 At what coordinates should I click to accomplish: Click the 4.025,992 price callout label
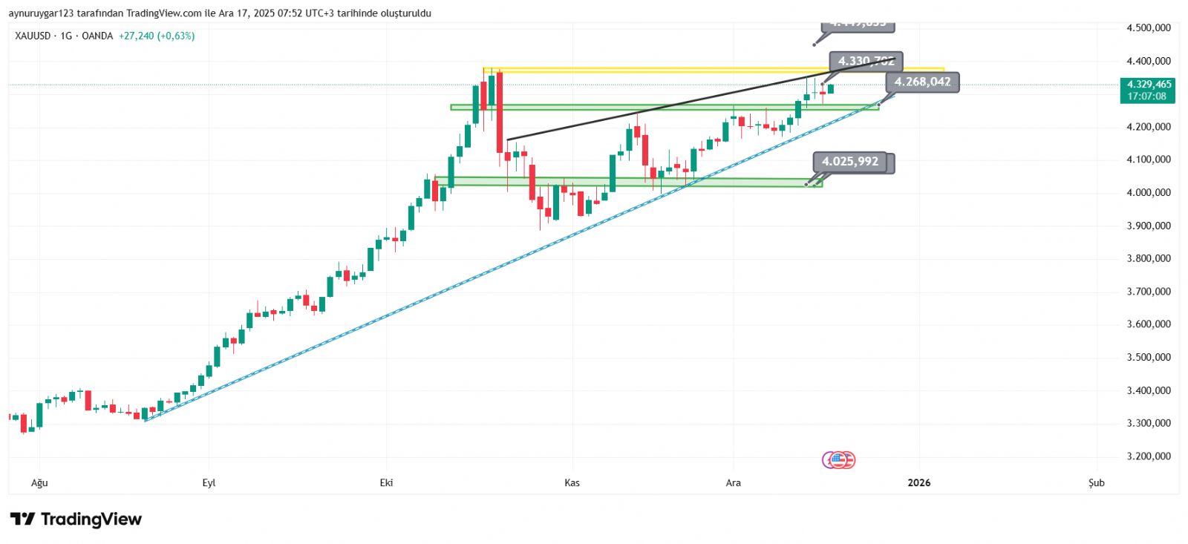(850, 162)
